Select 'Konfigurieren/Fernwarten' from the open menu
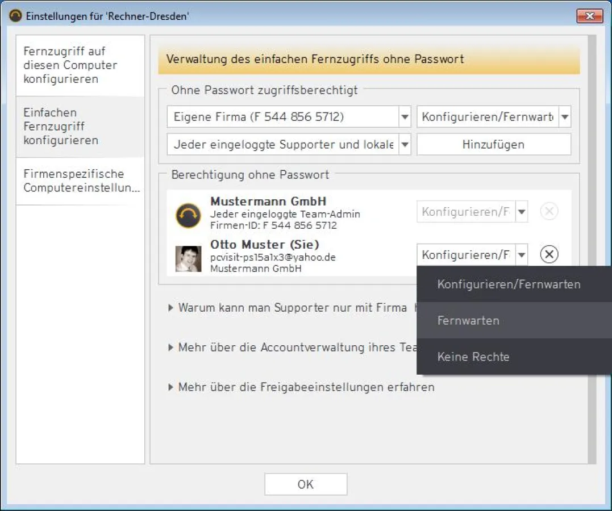612x511 pixels. click(509, 284)
